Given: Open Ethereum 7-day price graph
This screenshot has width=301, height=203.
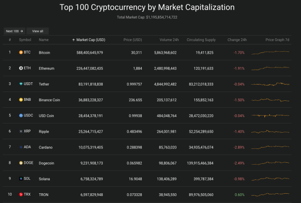Looking at the screenshot, I should click(270, 68).
